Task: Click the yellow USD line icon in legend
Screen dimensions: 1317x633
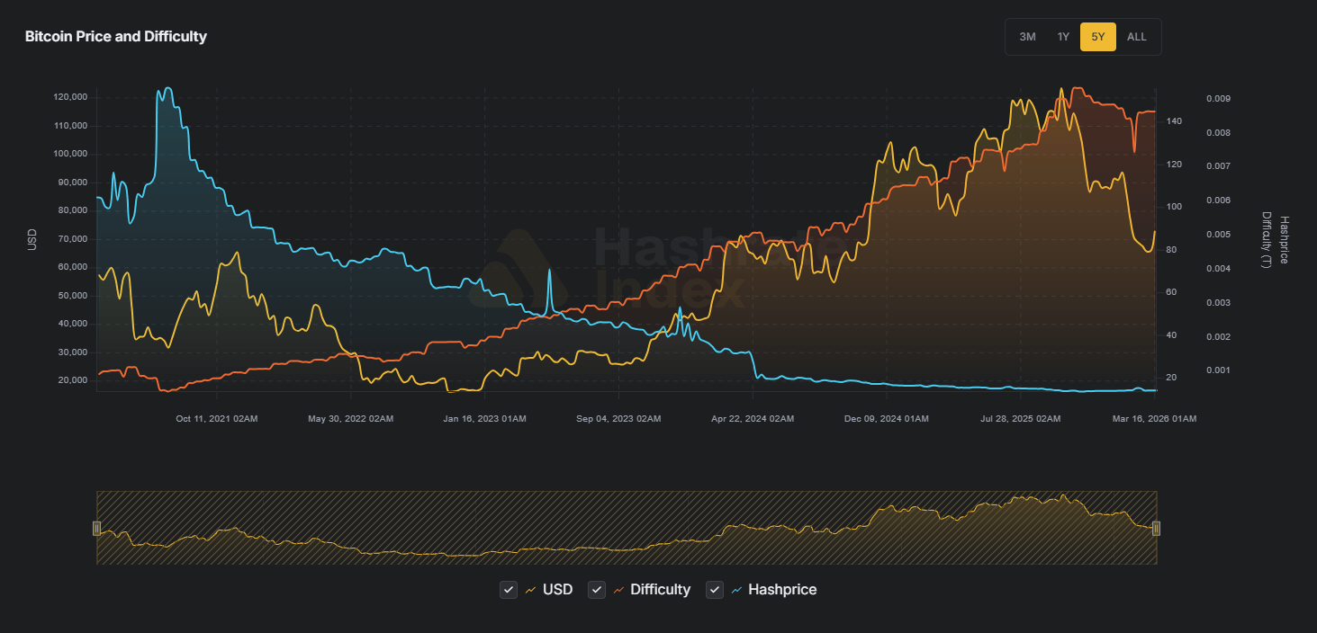Action: (x=531, y=590)
